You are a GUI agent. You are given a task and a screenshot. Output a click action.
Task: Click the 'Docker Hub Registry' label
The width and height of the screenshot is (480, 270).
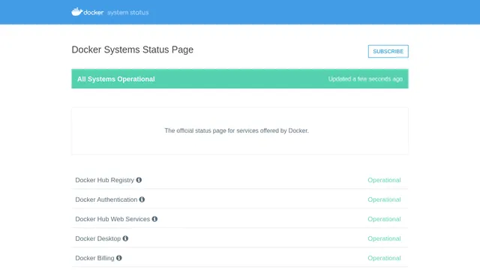105,180
